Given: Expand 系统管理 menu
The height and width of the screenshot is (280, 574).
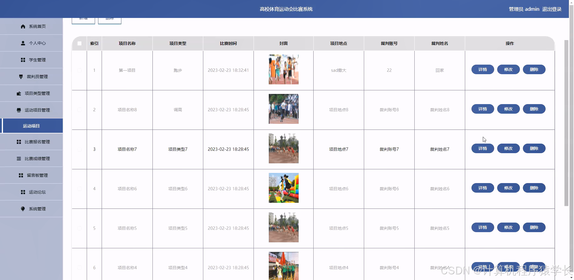Looking at the screenshot, I should (x=31, y=209).
